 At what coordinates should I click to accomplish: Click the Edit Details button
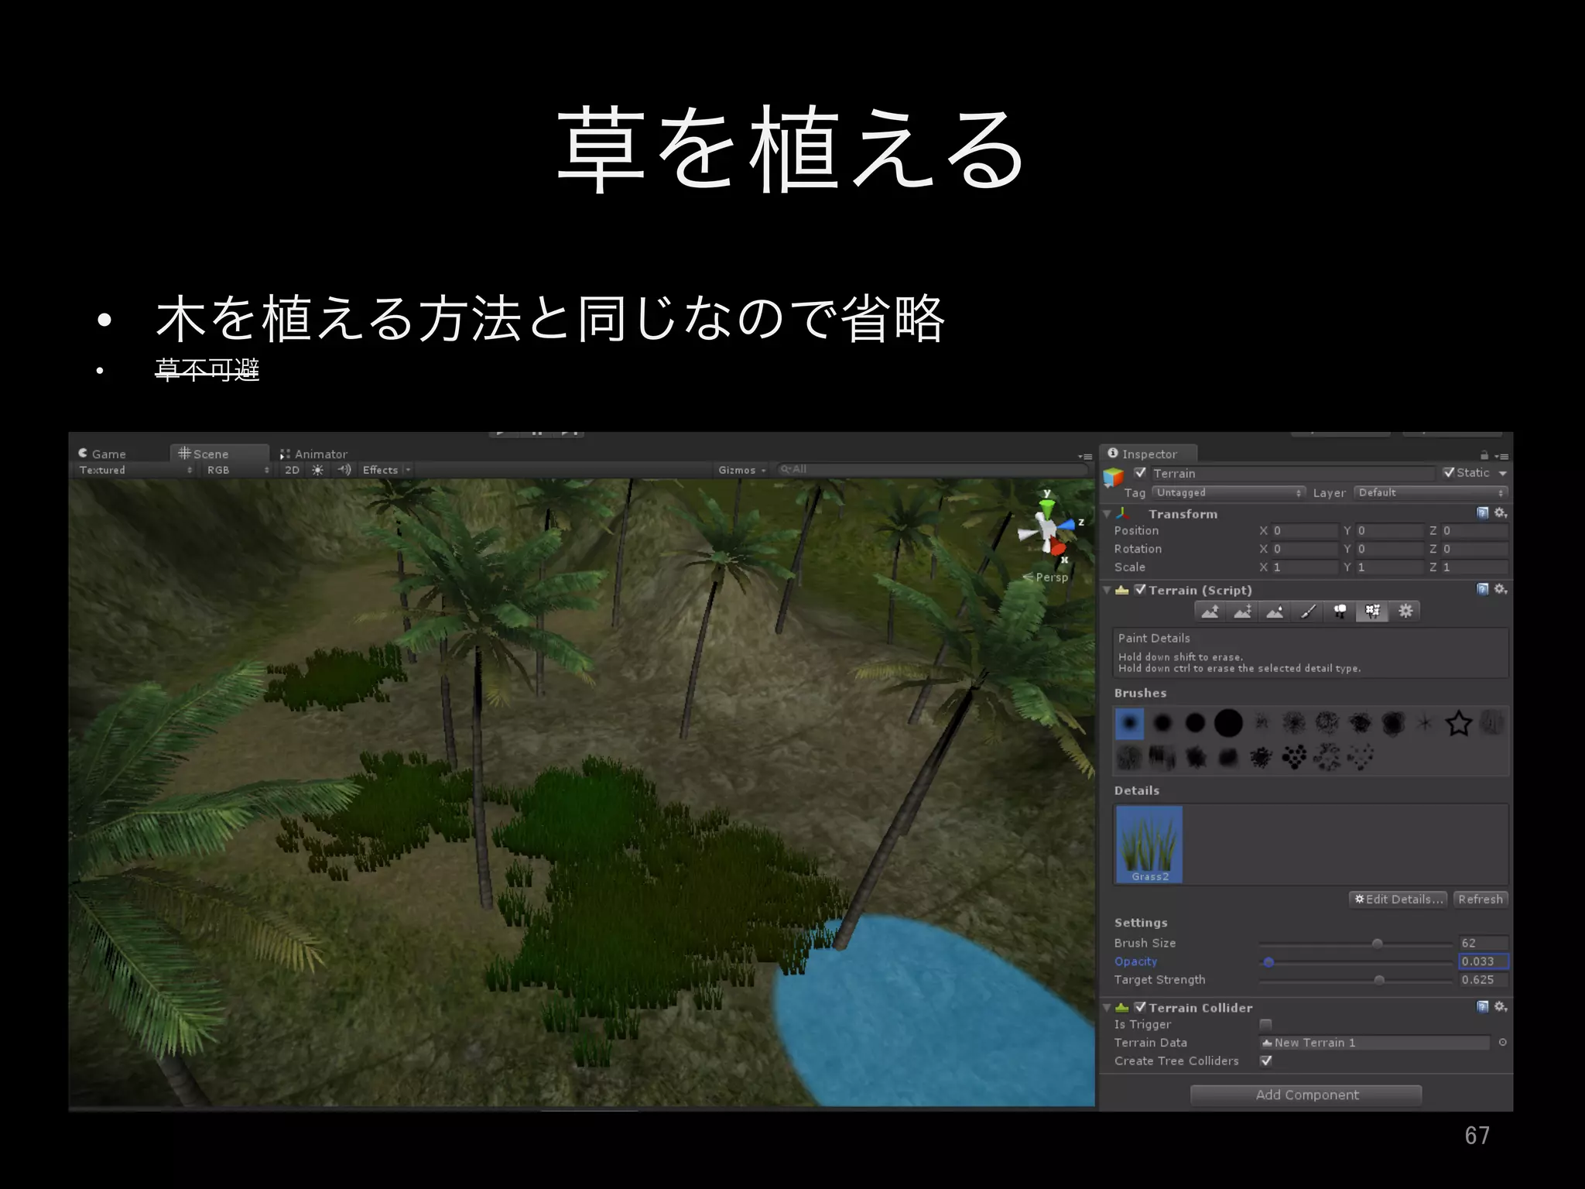coord(1398,899)
